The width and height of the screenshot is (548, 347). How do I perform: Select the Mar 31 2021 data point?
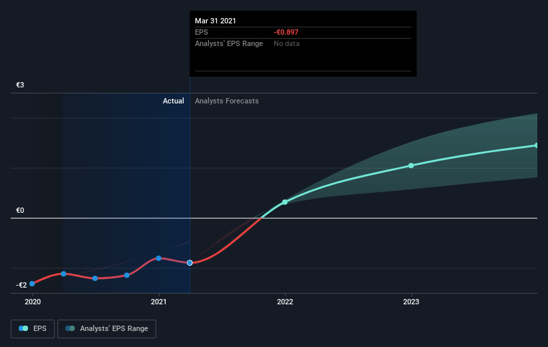190,263
